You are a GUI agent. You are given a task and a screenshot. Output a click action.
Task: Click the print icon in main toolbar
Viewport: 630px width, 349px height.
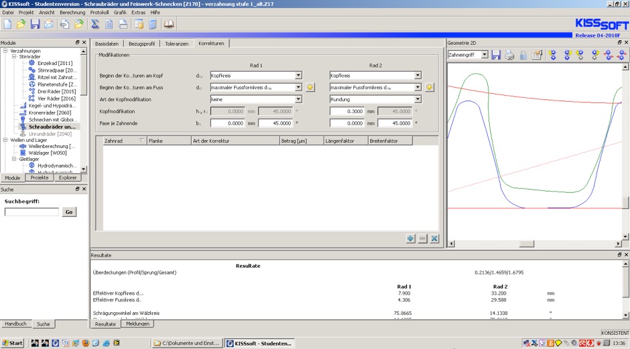click(x=123, y=24)
